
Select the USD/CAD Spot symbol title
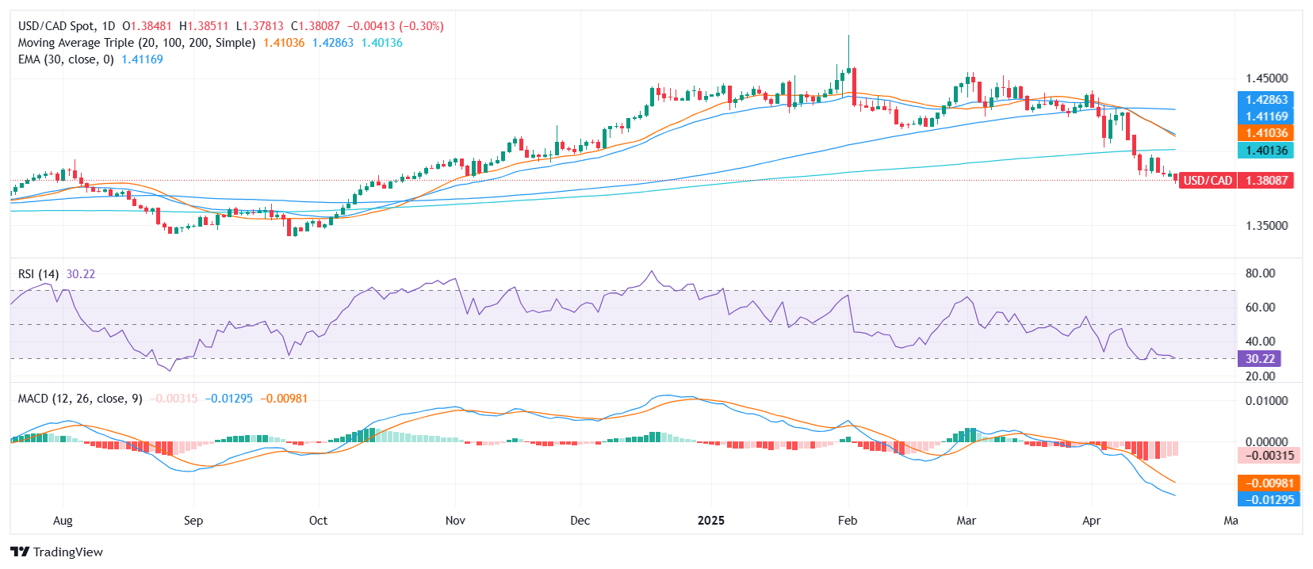pyautogui.click(x=67, y=26)
